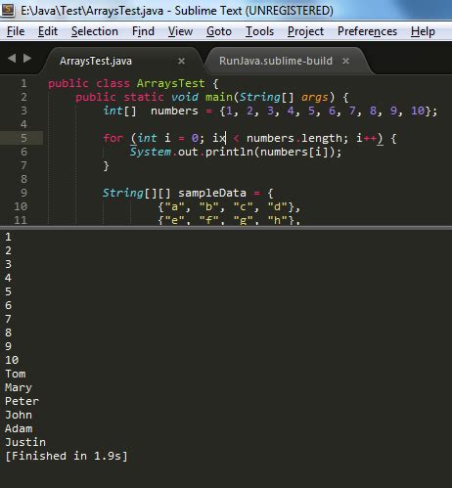Open the Find menu
Screen dimensions: 452x488
point(143,31)
